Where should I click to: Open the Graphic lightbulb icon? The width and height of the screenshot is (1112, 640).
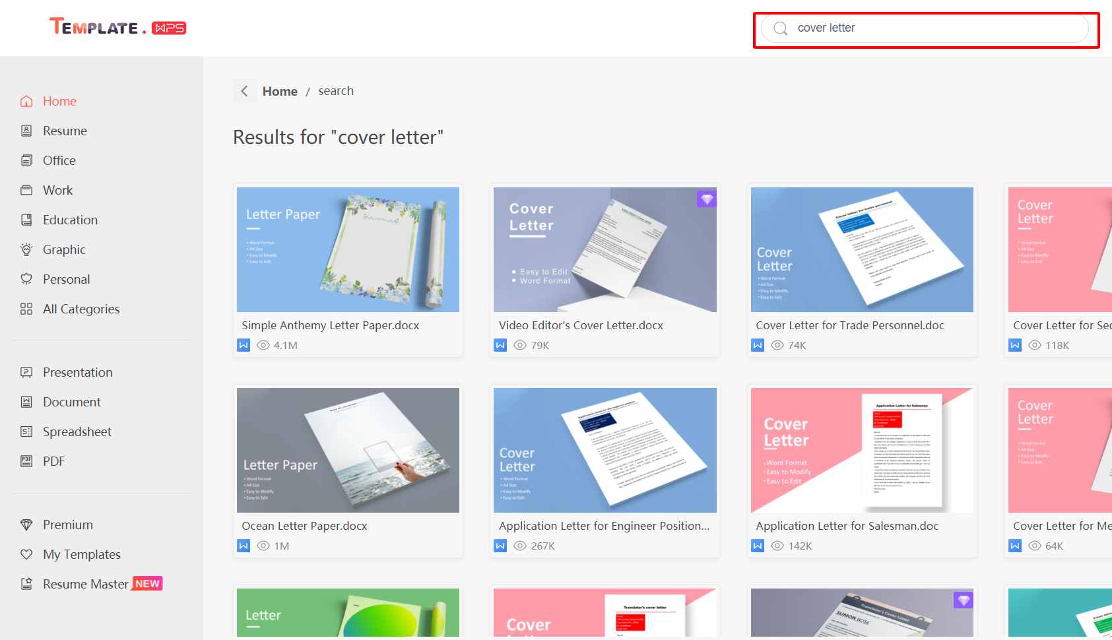tap(26, 249)
